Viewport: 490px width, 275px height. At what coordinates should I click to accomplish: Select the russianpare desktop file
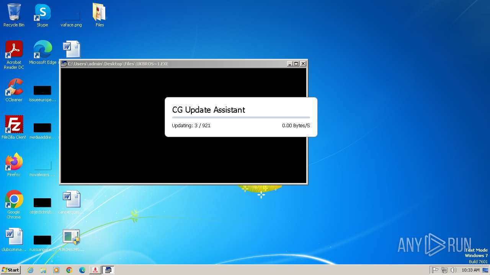[42, 244]
